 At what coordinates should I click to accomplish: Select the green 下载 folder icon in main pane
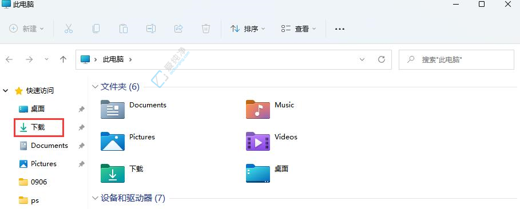click(113, 173)
